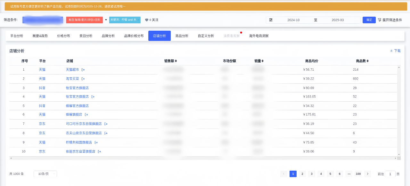This screenshot has width=410, height=186.
Task: Open the 10条/页 page size dropdown
Action: tap(45, 174)
